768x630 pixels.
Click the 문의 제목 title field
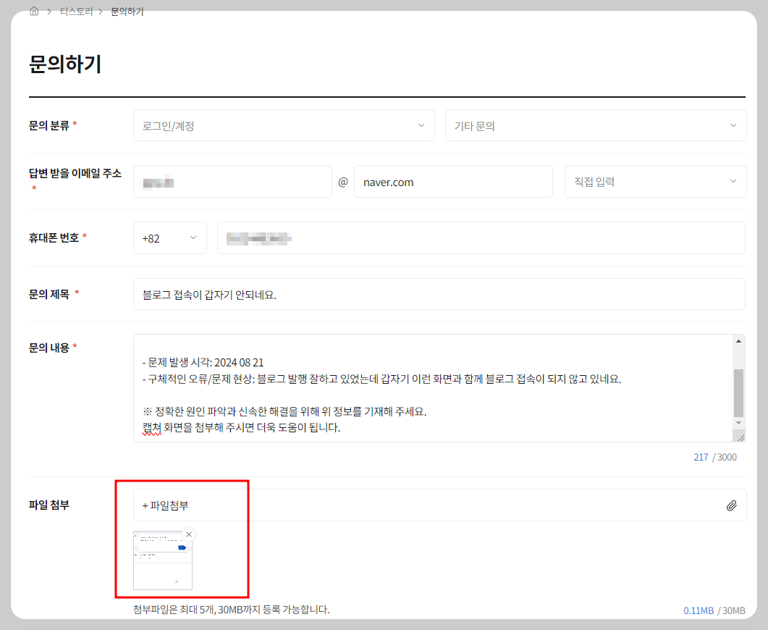[x=439, y=294]
